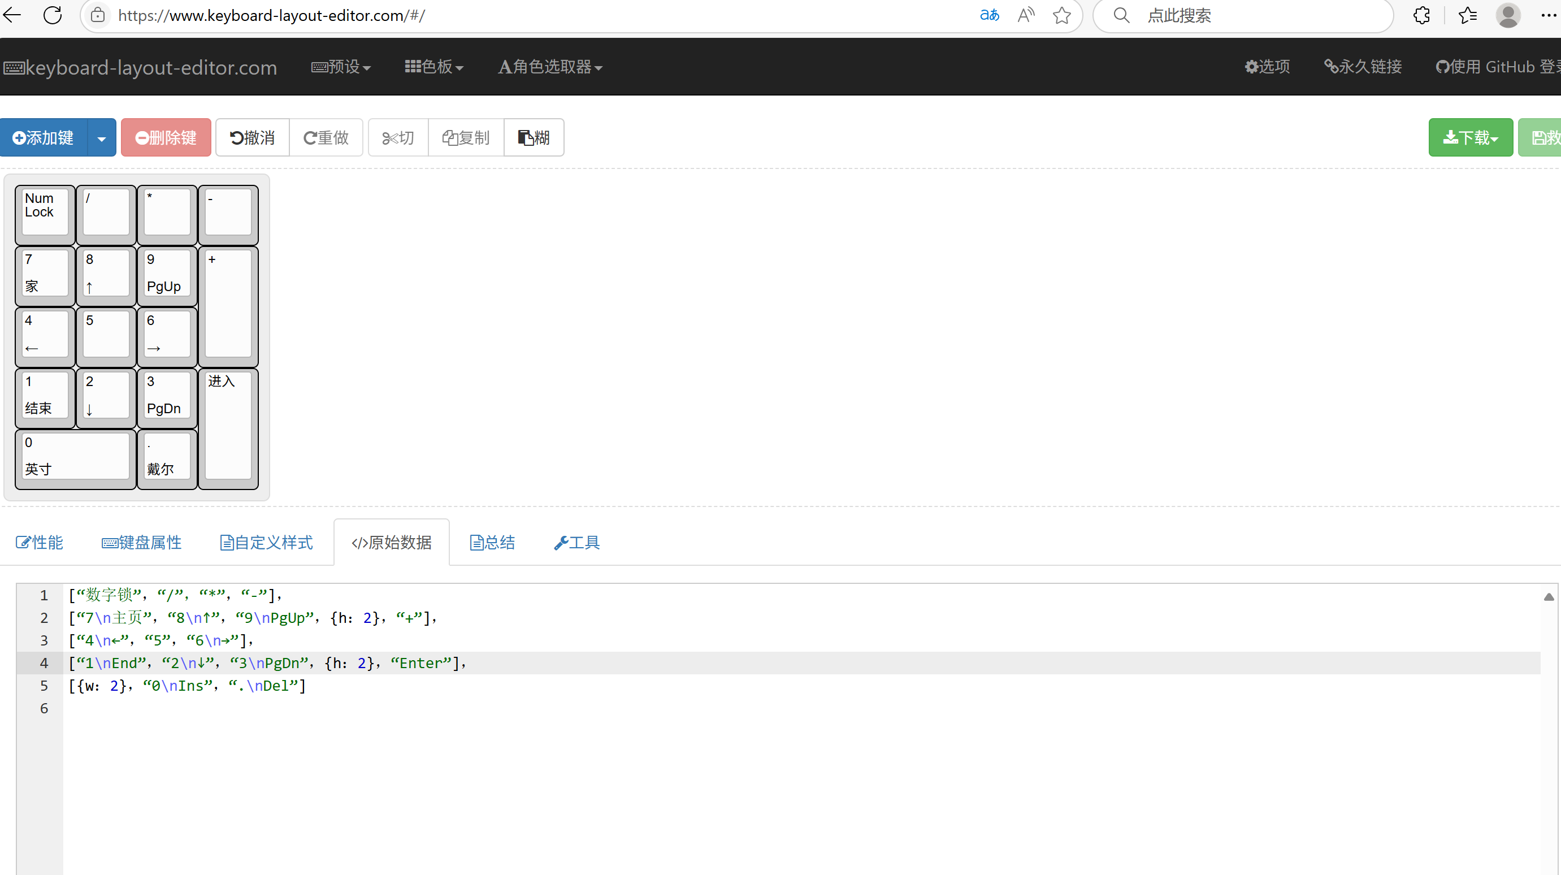Expand the 色板 color palette menu
This screenshot has width=1561, height=875.
pos(434,67)
